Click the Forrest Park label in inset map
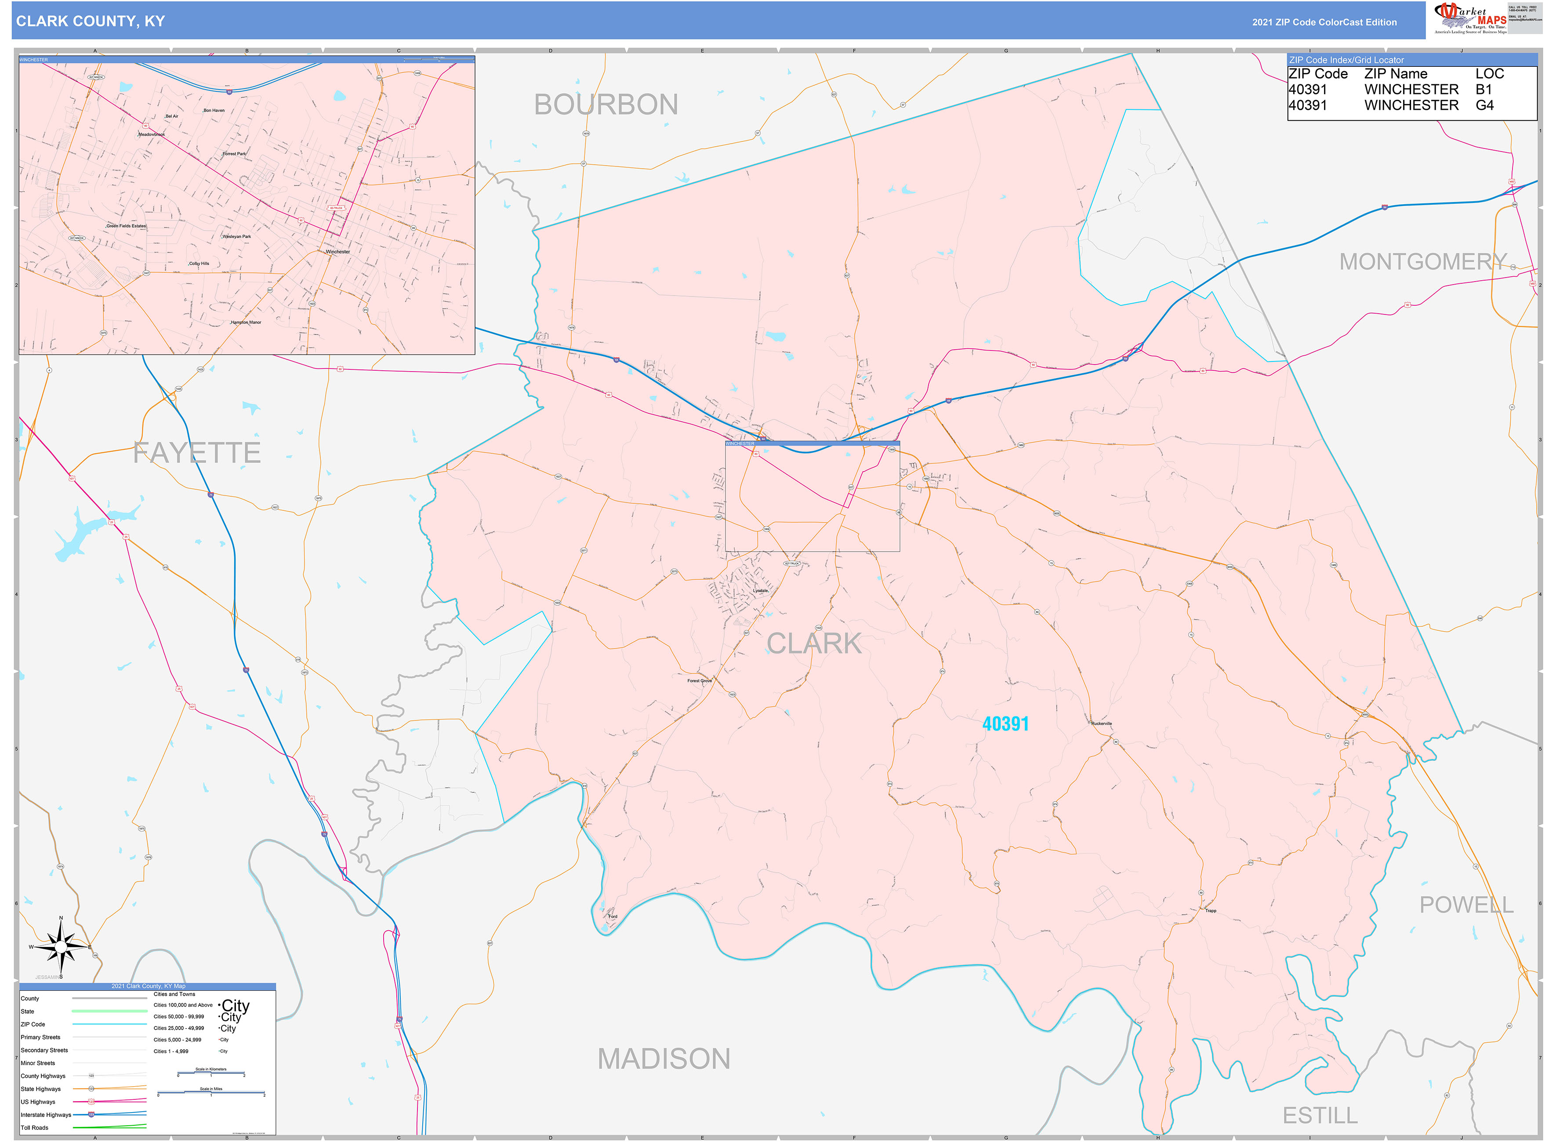Image resolution: width=1556 pixels, height=1142 pixels. pyautogui.click(x=234, y=153)
